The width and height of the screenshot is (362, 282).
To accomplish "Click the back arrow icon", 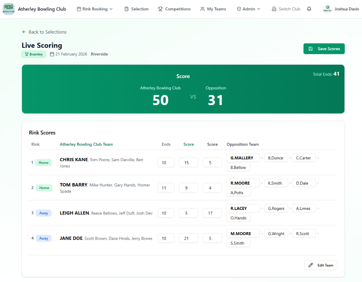I will pyautogui.click(x=24, y=32).
